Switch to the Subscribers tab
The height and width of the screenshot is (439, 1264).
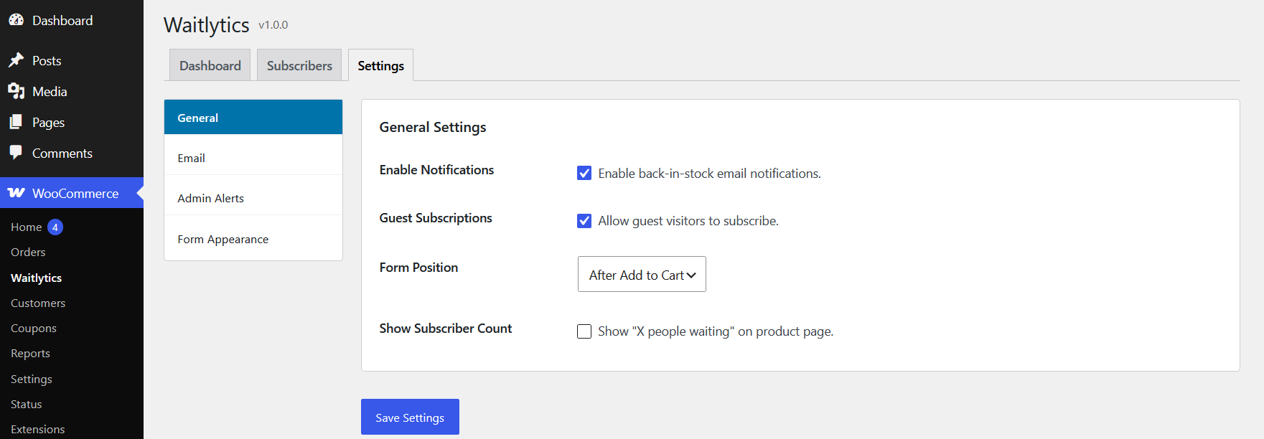tap(299, 65)
